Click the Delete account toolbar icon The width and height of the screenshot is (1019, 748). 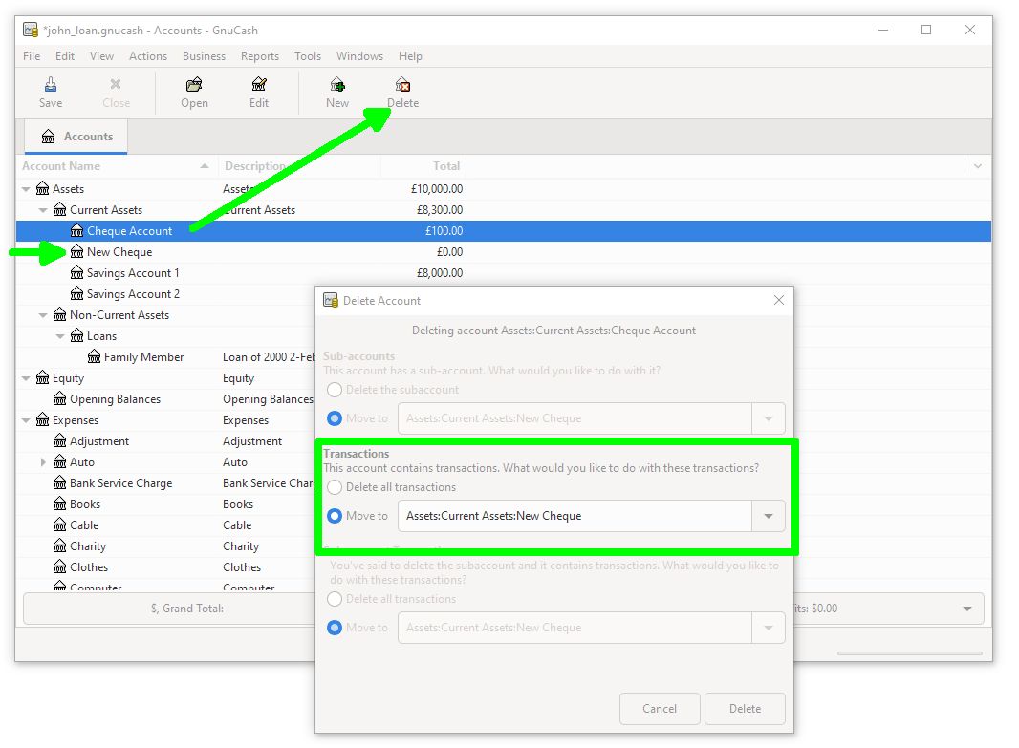(x=402, y=84)
